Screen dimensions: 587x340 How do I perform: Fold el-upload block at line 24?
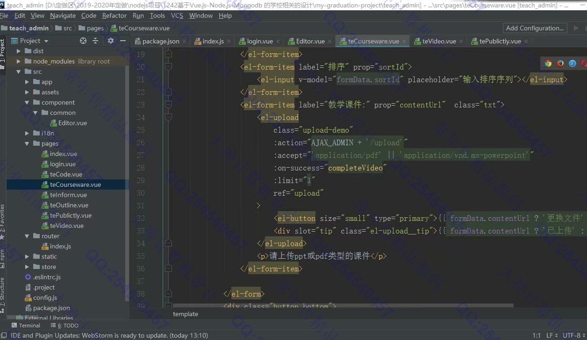point(168,117)
